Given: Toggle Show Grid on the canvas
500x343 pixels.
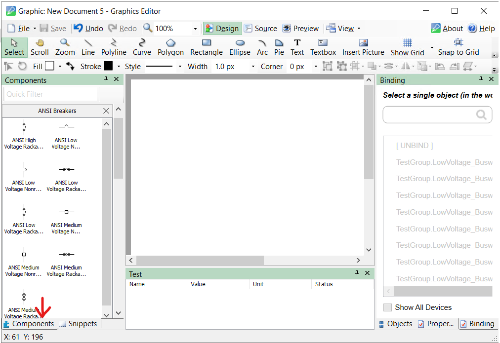Looking at the screenshot, I should (408, 47).
